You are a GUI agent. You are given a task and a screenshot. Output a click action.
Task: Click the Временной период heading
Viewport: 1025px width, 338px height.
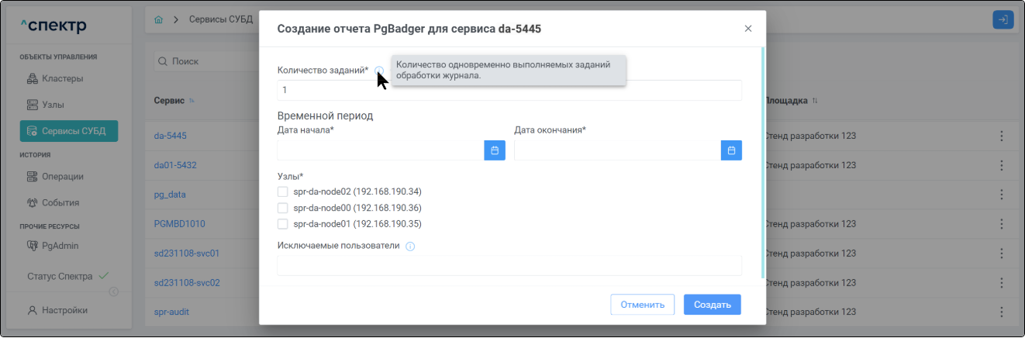(x=325, y=116)
